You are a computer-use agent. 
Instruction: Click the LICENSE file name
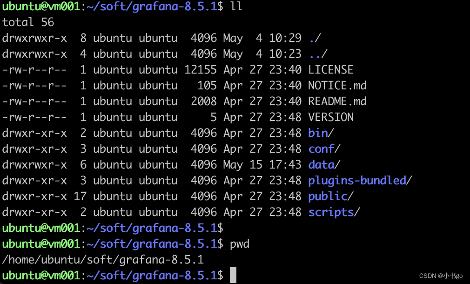[330, 69]
